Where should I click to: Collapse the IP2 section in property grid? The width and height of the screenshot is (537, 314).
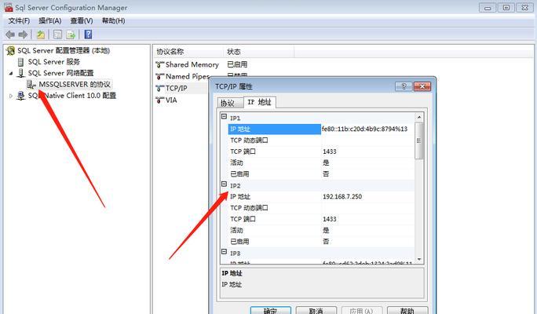[x=224, y=184]
